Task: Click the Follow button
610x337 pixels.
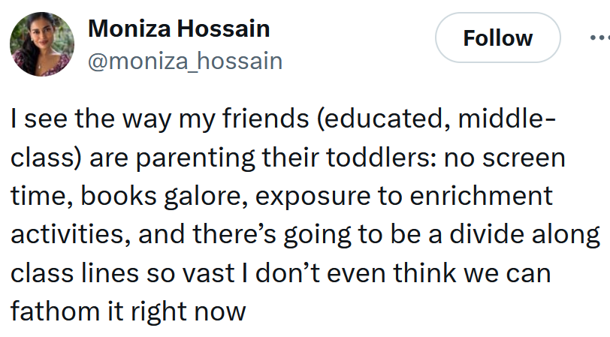Action: 497,38
